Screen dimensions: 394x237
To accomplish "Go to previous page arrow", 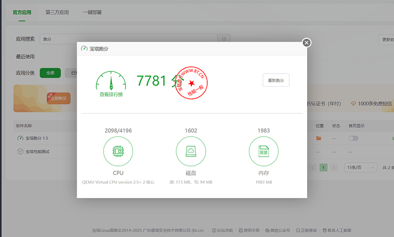I will (x=313, y=167).
